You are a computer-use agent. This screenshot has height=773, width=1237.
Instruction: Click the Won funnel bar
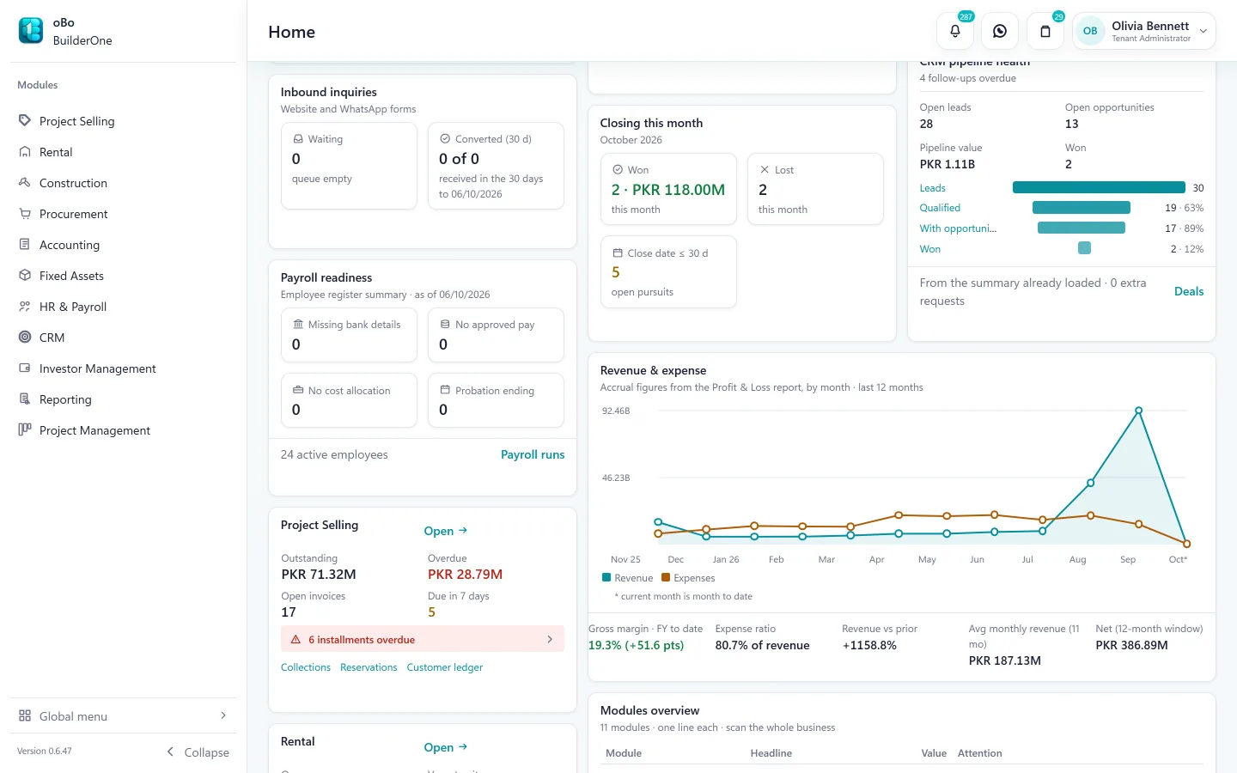[x=1084, y=248]
